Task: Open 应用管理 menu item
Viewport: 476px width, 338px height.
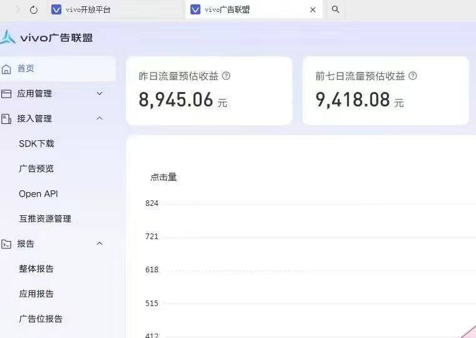Action: (34, 94)
